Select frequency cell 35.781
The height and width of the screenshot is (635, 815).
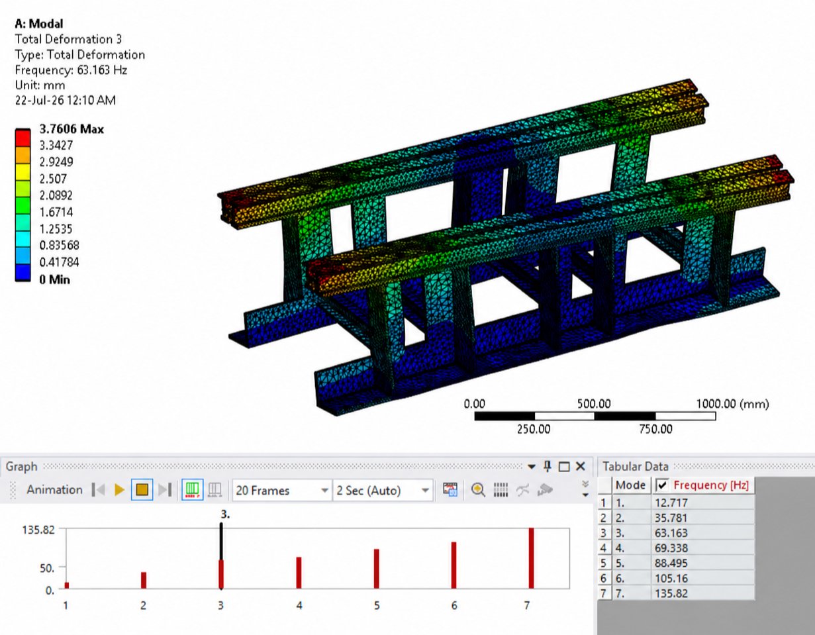click(702, 518)
